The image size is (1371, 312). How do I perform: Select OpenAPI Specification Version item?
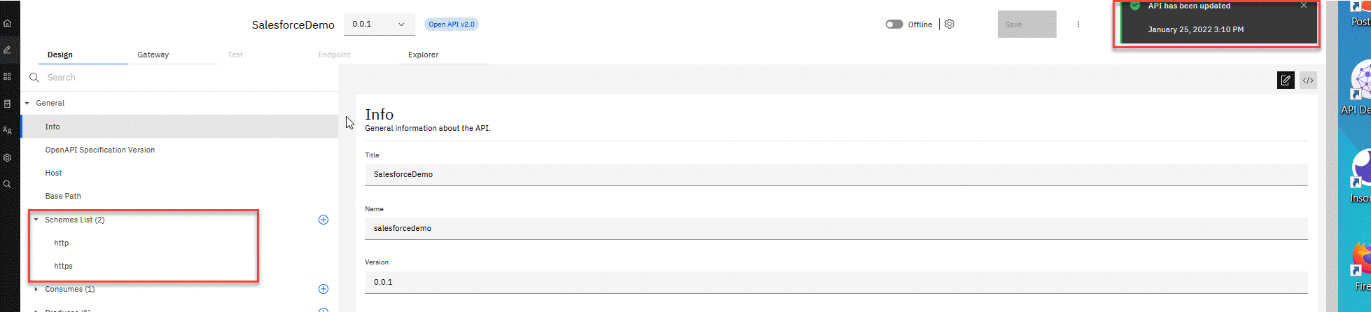click(100, 150)
